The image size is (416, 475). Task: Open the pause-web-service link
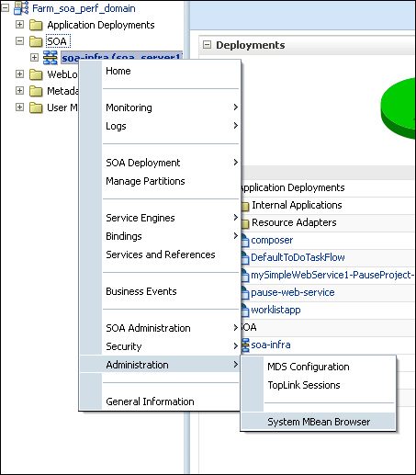[x=293, y=292]
